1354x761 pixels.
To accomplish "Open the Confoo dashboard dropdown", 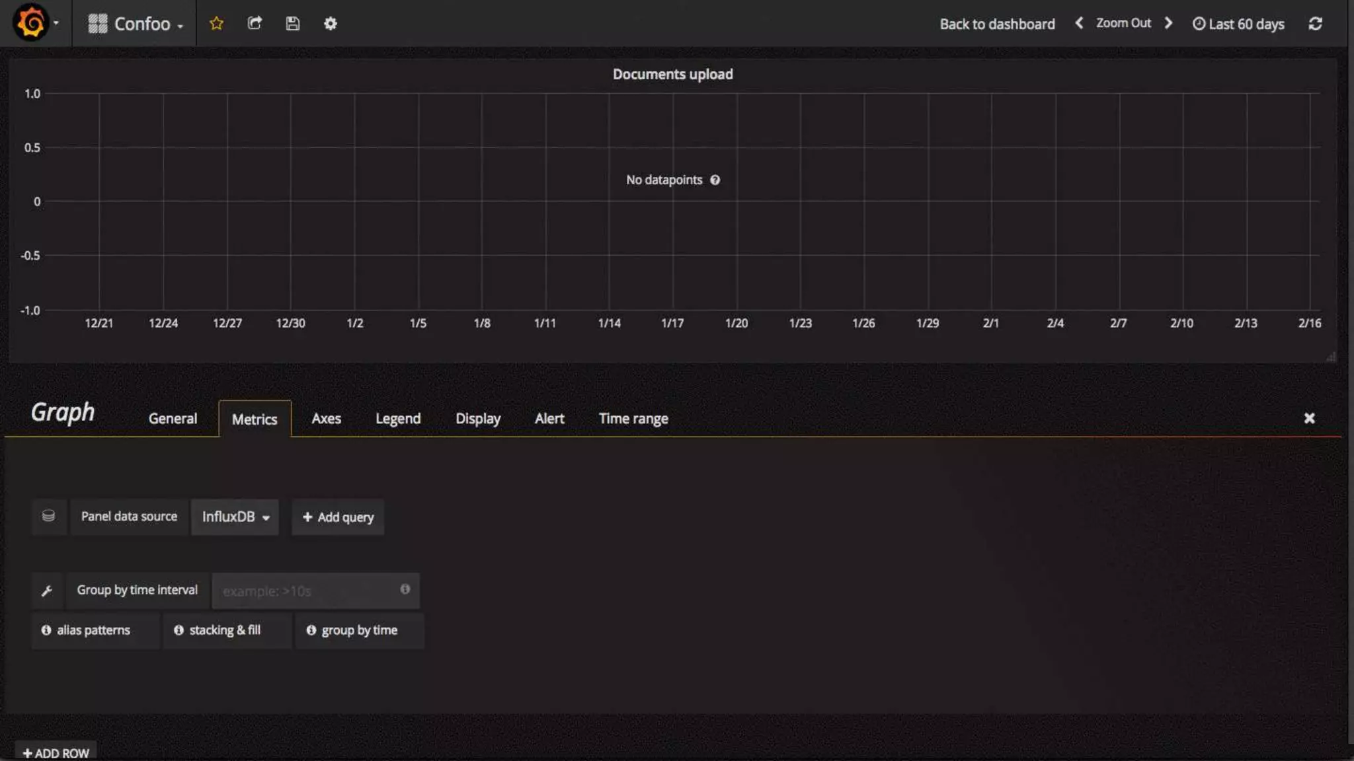I will coord(136,24).
